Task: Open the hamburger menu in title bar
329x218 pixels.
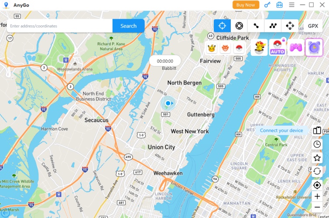Action: pyautogui.click(x=291, y=5)
